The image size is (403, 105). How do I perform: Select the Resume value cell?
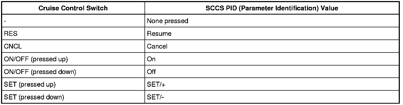click(272, 34)
